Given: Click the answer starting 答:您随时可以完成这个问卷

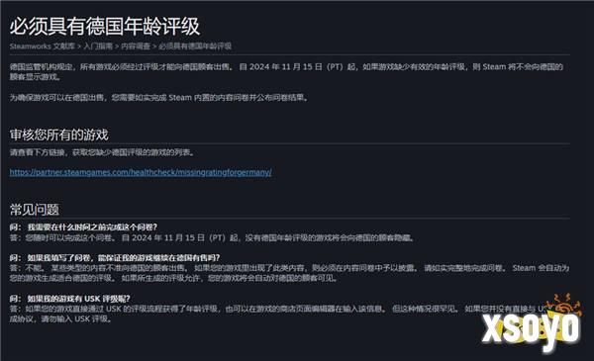Looking at the screenshot, I should point(213,238).
